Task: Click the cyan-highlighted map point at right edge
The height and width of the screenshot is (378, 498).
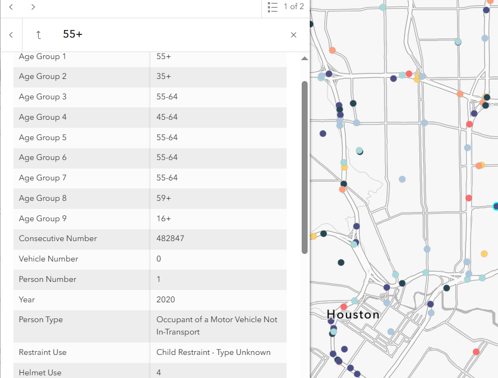Action: (496, 206)
